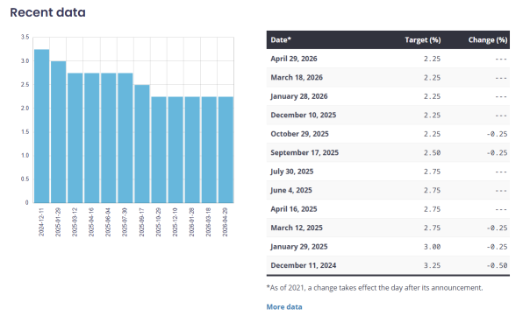Click the Target (%) column header
The image size is (530, 316).
(x=423, y=39)
